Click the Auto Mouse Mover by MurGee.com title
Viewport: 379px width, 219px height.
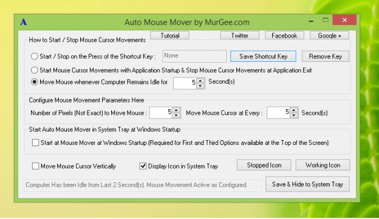187,22
